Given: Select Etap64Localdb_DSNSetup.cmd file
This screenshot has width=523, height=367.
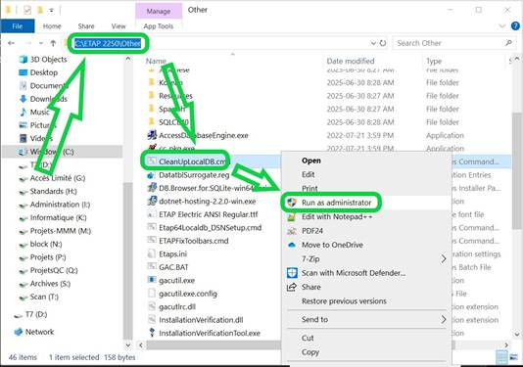Looking at the screenshot, I should tap(211, 228).
